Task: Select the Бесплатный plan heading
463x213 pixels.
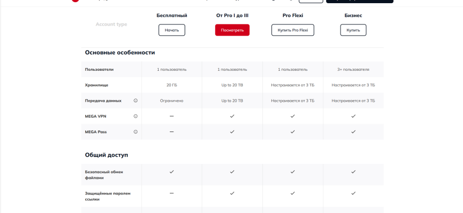Action: [171, 15]
